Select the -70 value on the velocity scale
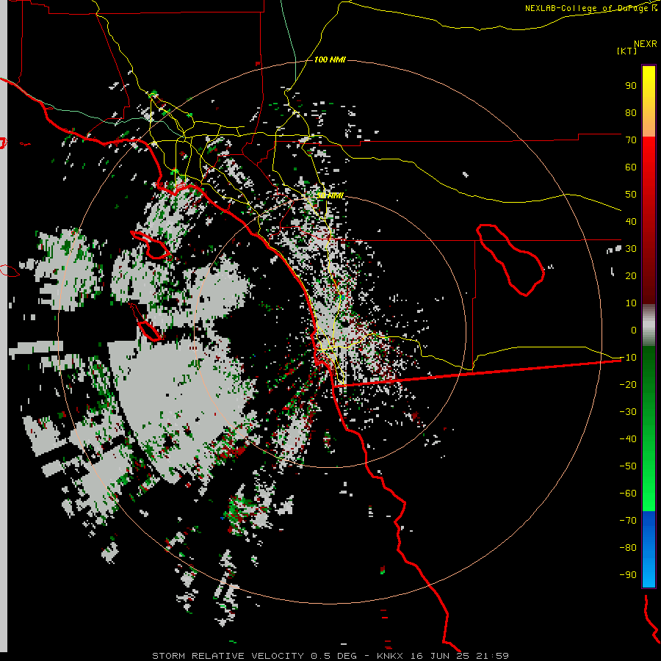The height and width of the screenshot is (661, 661). click(x=628, y=521)
